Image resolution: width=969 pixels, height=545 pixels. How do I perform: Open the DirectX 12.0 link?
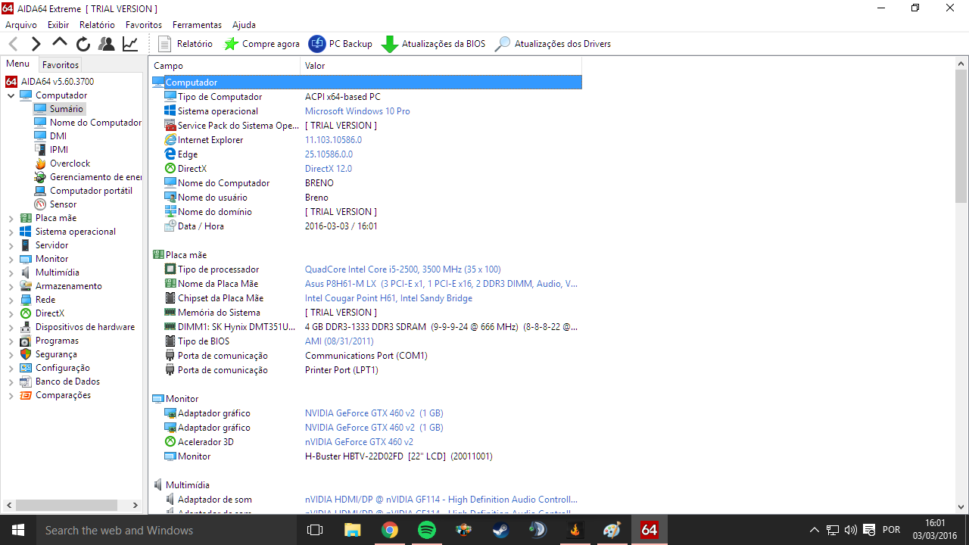(329, 169)
